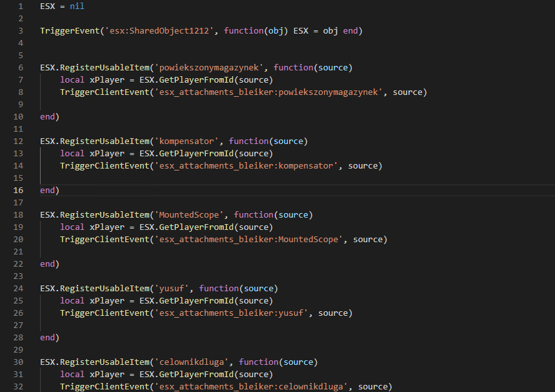
Task: Click 'yusuf' string on line 24
Action: 172,289
